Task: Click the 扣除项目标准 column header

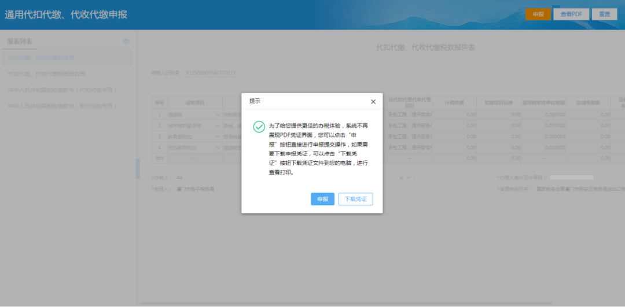Action: (499, 103)
